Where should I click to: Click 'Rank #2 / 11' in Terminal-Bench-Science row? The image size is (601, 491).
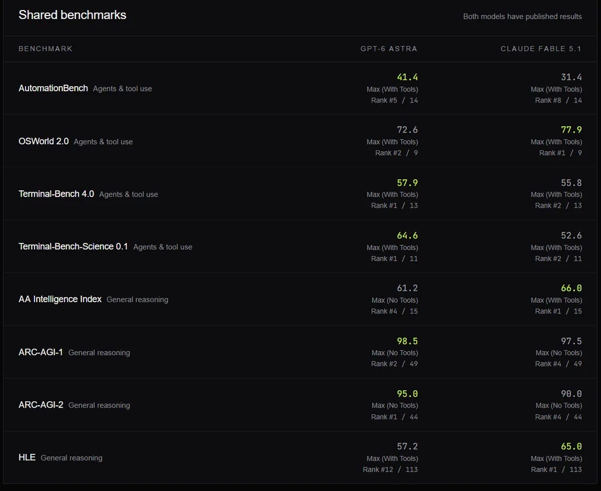tap(559, 259)
